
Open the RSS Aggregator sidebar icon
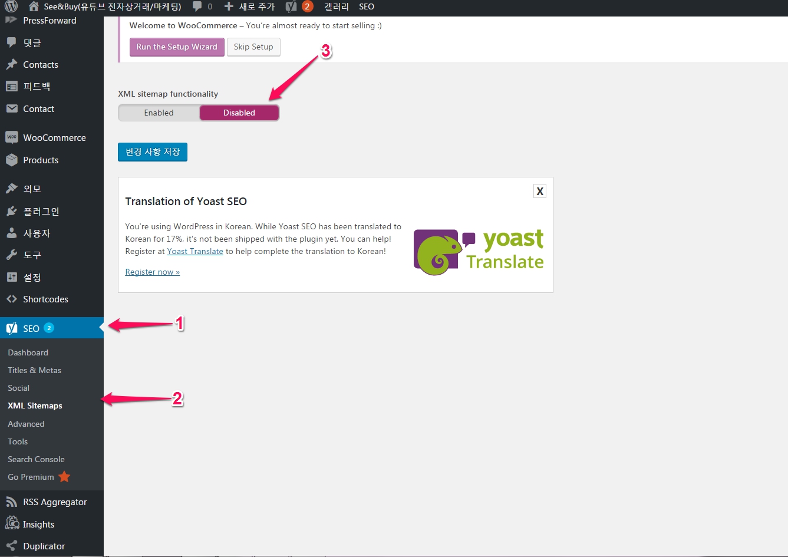point(12,502)
